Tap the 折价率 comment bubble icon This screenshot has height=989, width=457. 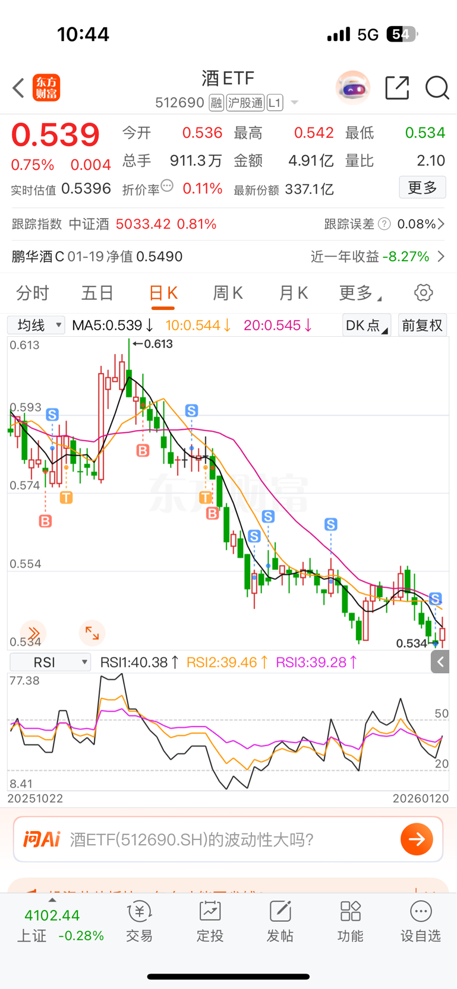pos(168,186)
